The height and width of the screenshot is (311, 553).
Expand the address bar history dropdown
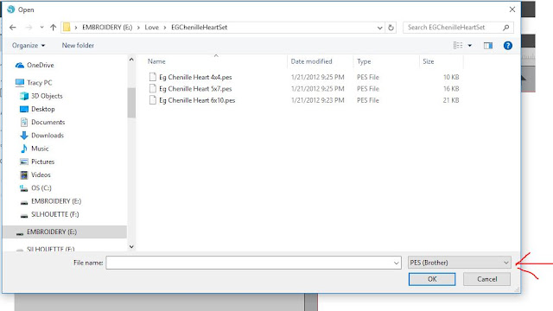pyautogui.click(x=380, y=28)
